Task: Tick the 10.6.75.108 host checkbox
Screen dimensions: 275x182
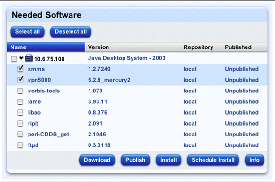Action: pyautogui.click(x=14, y=59)
